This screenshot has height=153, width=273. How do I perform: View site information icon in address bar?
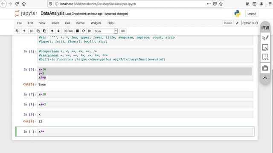pos(57,4)
